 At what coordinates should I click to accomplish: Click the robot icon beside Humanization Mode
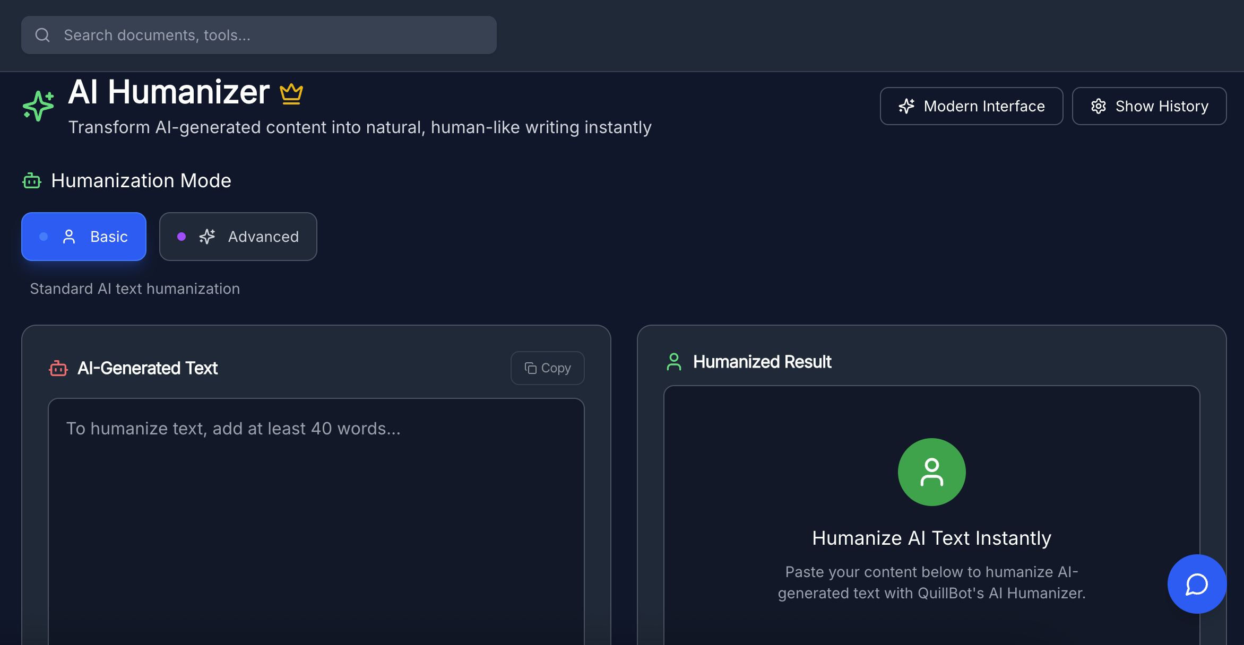31,180
